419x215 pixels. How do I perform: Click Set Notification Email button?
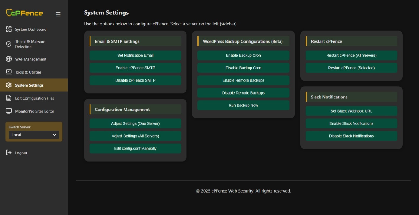(x=135, y=55)
